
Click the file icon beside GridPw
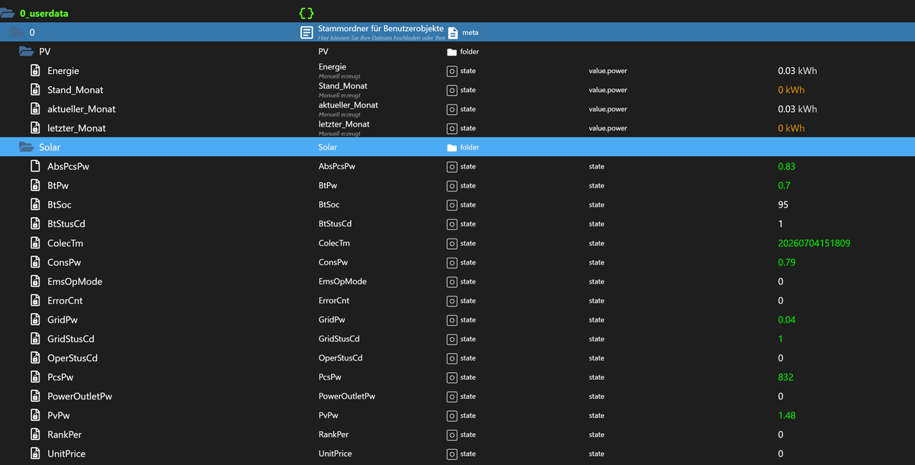[35, 319]
